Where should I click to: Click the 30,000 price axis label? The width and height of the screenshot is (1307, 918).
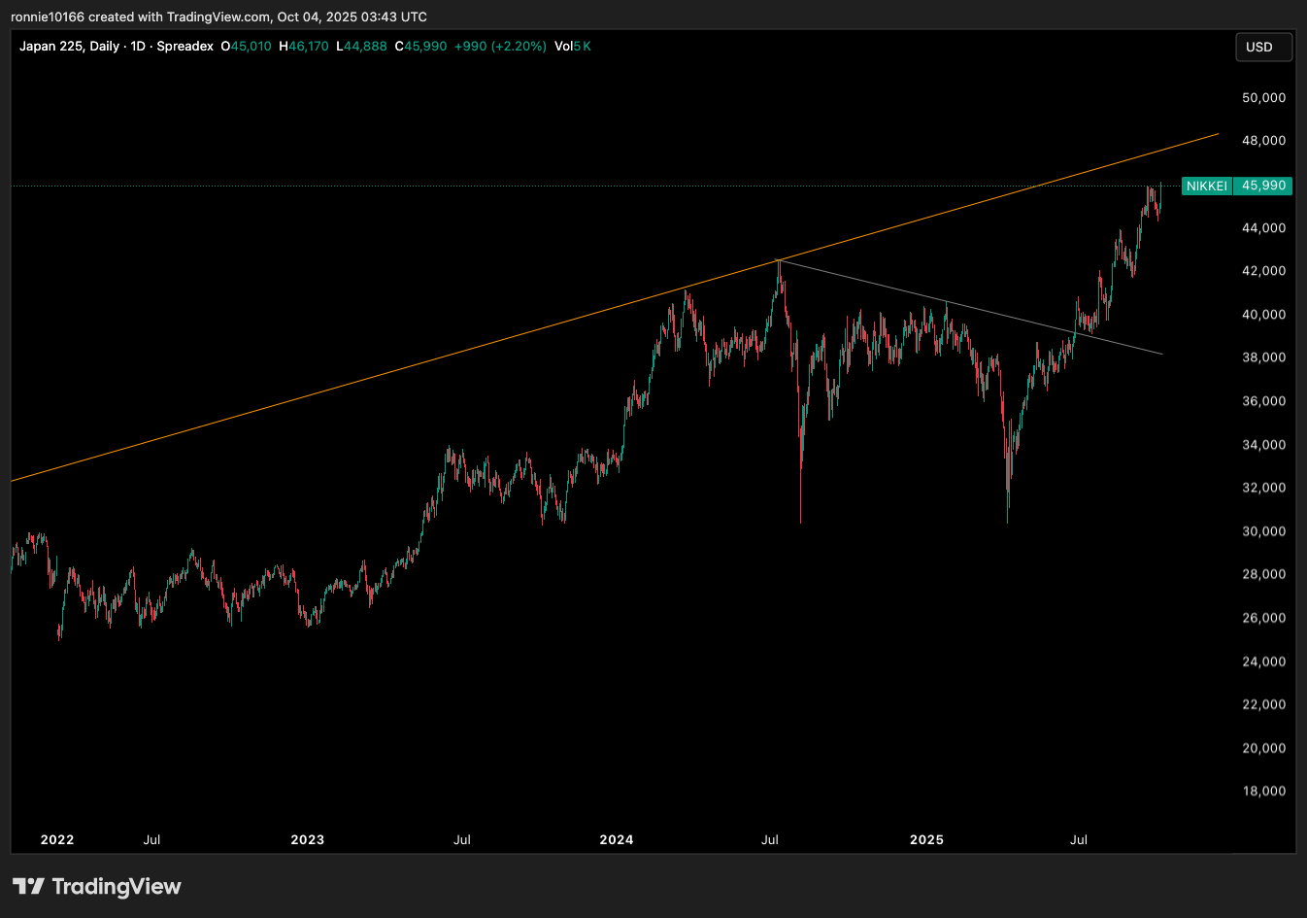1263,531
